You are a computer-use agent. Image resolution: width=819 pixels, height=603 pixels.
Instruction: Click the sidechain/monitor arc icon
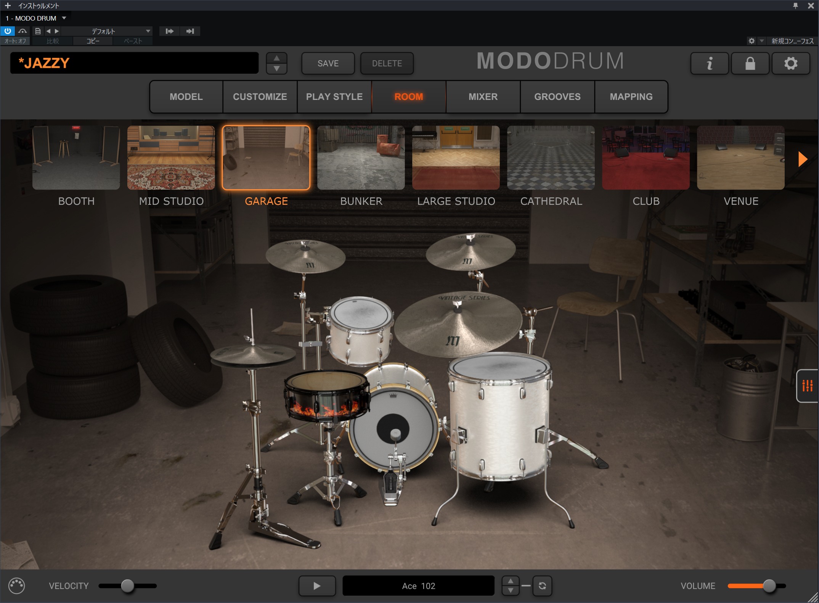tap(22, 31)
